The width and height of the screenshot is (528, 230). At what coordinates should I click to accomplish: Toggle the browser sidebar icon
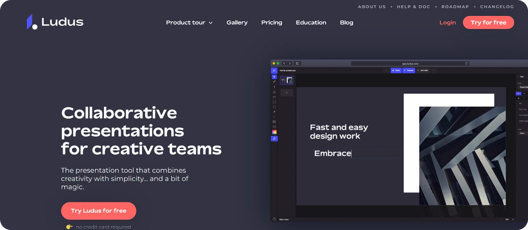coord(297,63)
